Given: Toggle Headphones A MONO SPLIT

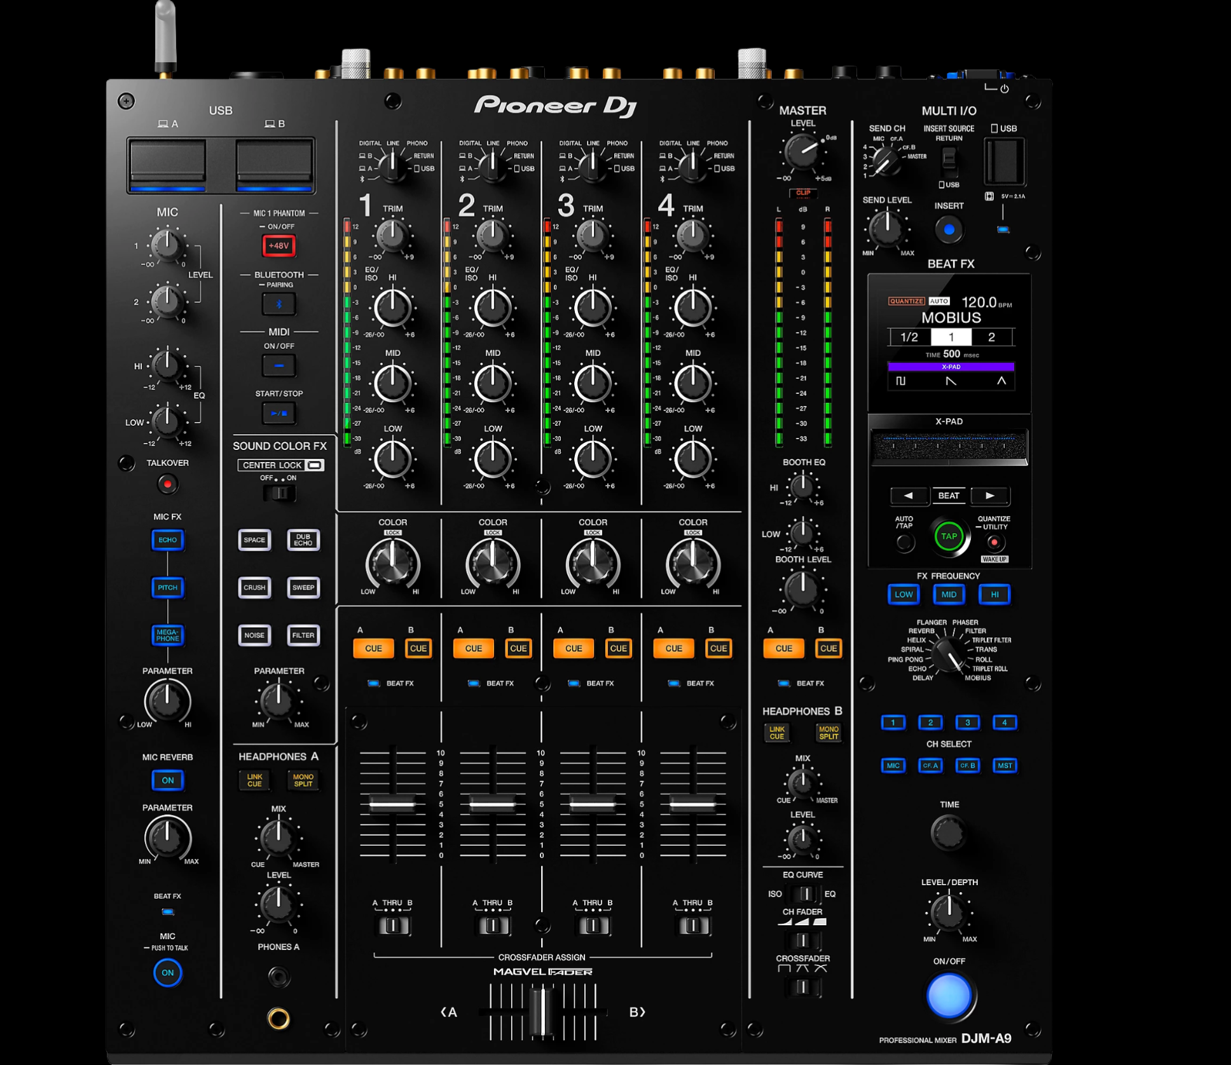Looking at the screenshot, I should 303,780.
